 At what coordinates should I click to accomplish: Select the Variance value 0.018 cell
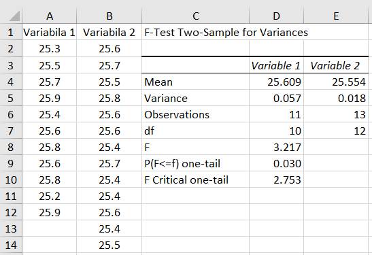(336, 98)
